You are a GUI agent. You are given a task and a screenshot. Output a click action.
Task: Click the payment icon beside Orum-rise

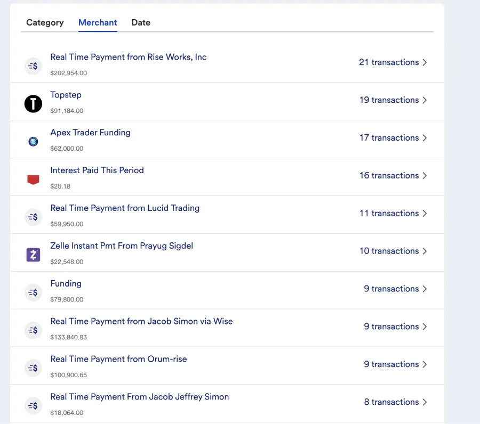point(33,368)
